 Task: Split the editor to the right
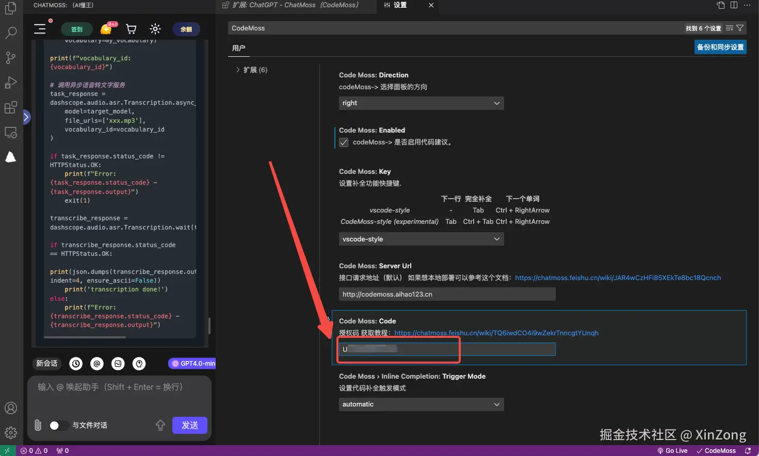point(734,5)
